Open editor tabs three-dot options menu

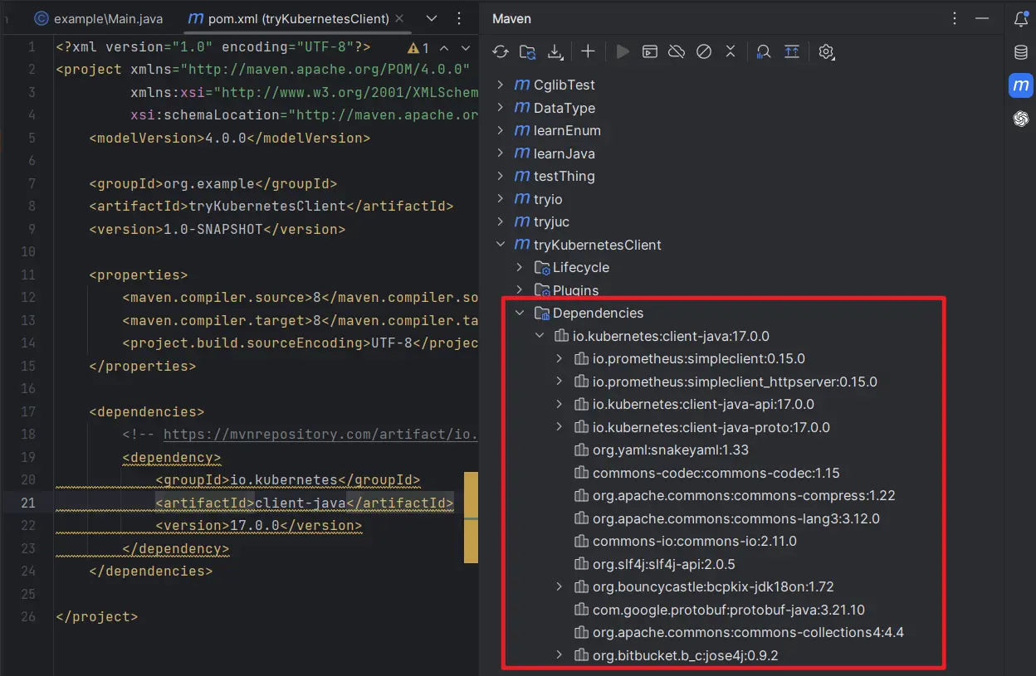[460, 18]
